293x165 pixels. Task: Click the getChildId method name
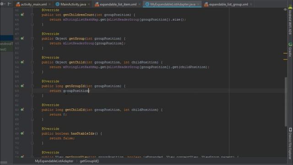[75, 110]
